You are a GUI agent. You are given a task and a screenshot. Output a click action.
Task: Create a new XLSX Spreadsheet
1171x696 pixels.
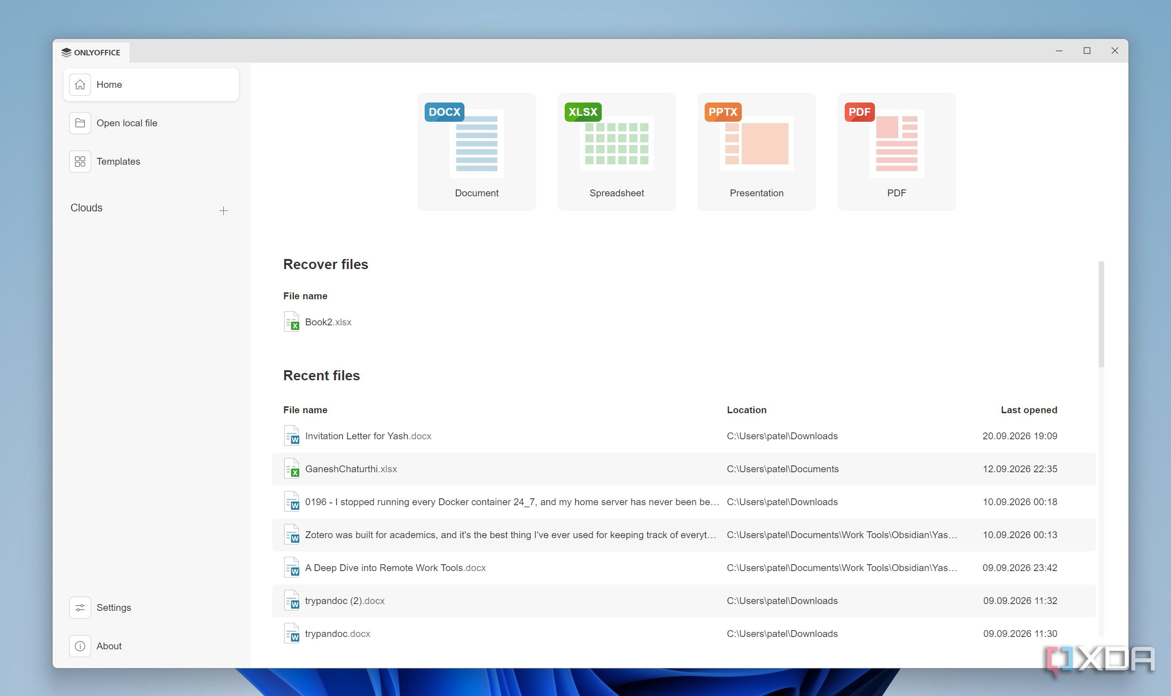click(617, 151)
